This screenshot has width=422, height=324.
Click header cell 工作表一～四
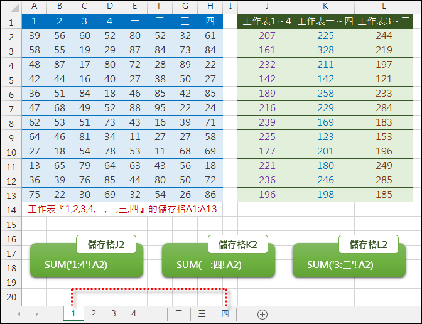pyautogui.click(x=325, y=21)
